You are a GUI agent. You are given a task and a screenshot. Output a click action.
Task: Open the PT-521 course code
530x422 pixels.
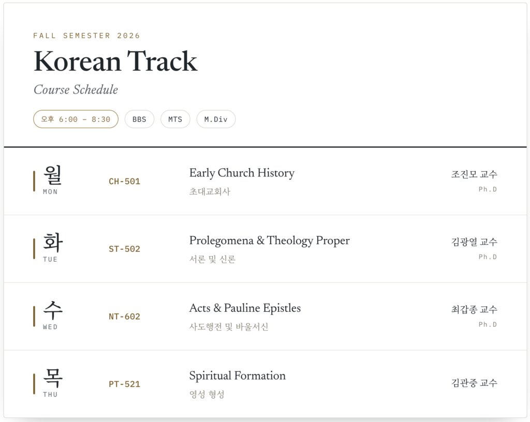point(124,384)
